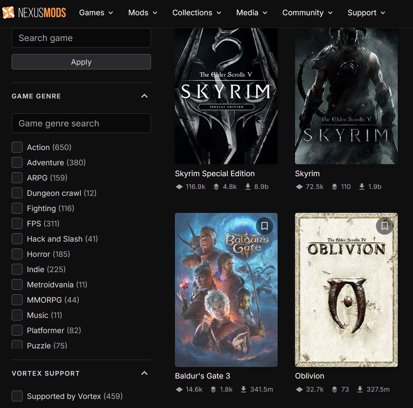Collapse the Vortex Support section

tap(144, 373)
